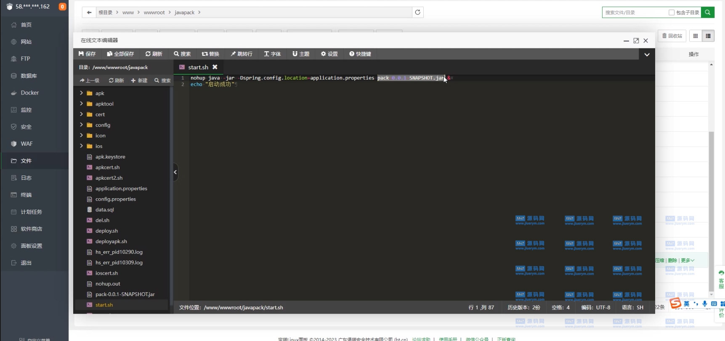The height and width of the screenshot is (341, 725).
Task: Collapse the file tree side panel
Action: coord(175,172)
